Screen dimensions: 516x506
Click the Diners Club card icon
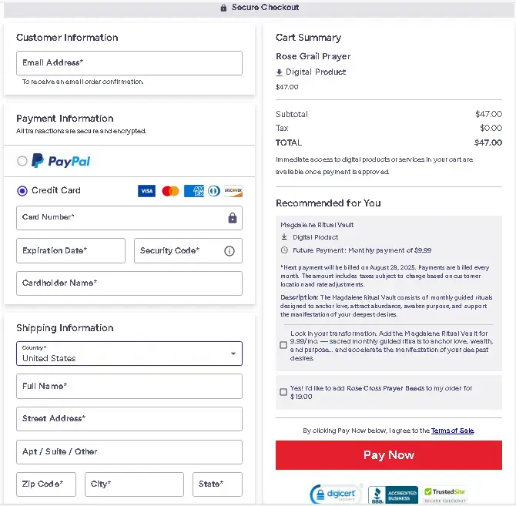click(x=213, y=191)
